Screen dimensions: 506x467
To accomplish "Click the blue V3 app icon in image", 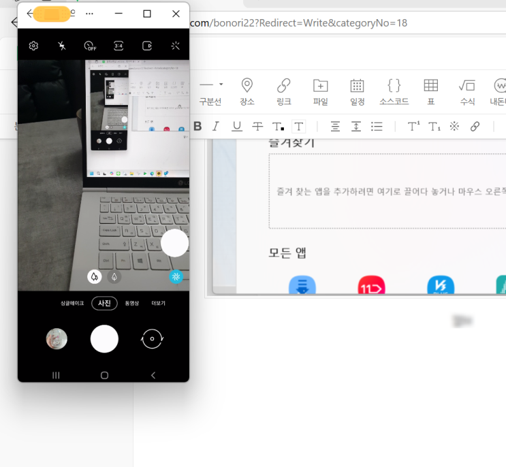I will pyautogui.click(x=441, y=285).
